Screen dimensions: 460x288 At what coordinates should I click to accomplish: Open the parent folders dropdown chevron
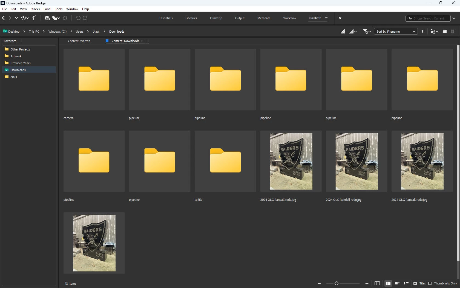coord(16,18)
